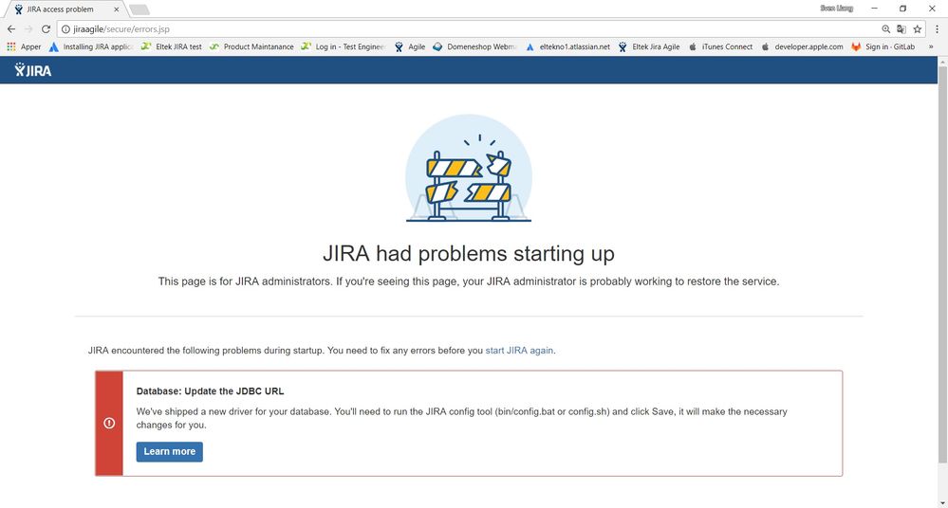
Task: Click the zoom magnifier icon in address bar
Action: pos(885,29)
